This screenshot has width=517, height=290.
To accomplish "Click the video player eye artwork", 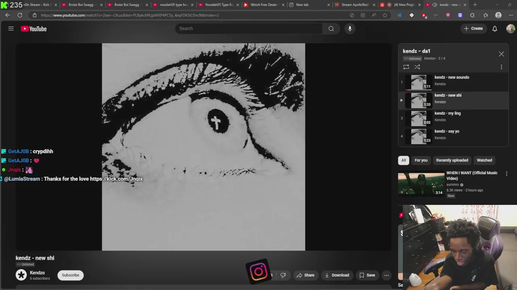I will pos(204,147).
